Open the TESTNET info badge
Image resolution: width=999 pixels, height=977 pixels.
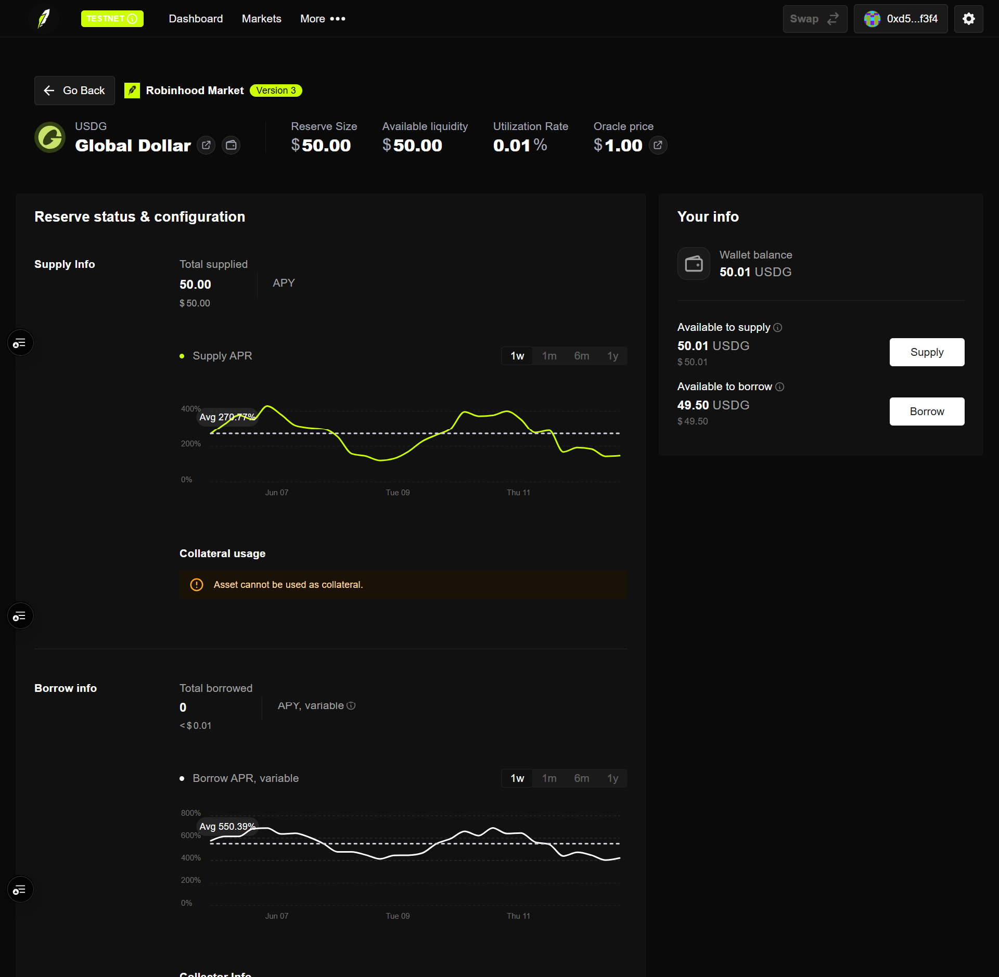112,19
